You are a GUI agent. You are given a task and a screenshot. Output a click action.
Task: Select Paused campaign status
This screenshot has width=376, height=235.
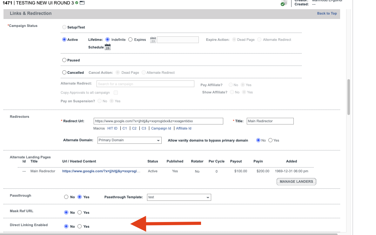(64, 60)
